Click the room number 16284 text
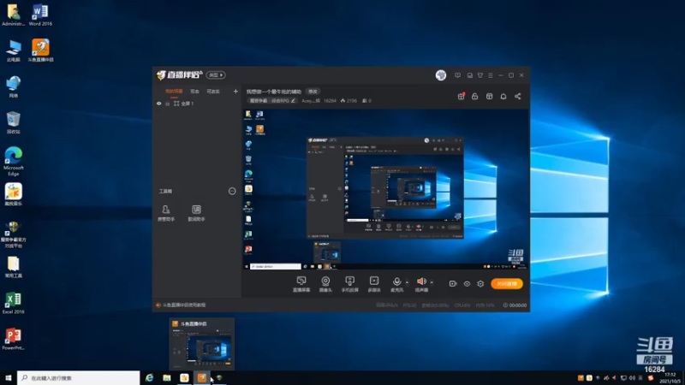Screen dimensions: 685x385 point(330,100)
